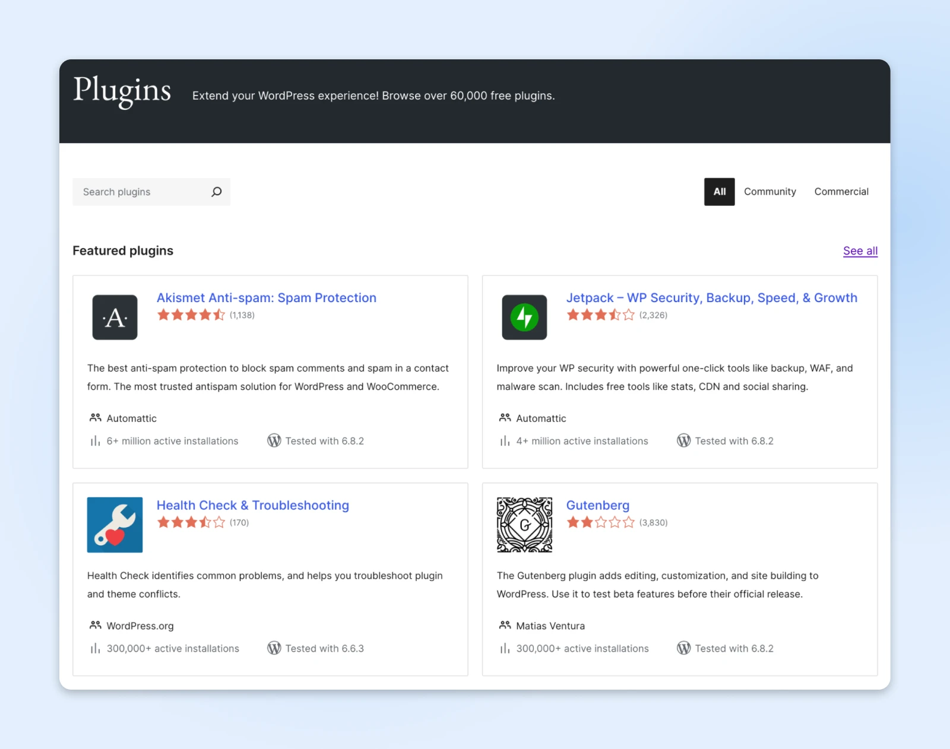Select the All filter tab
950x749 pixels.
[719, 192]
